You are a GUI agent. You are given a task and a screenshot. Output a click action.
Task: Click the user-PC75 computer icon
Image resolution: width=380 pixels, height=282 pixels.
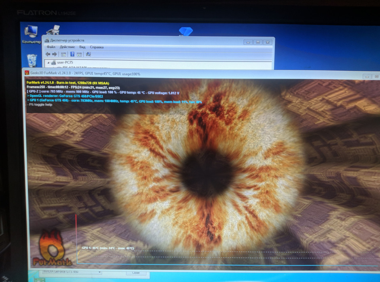(53, 63)
